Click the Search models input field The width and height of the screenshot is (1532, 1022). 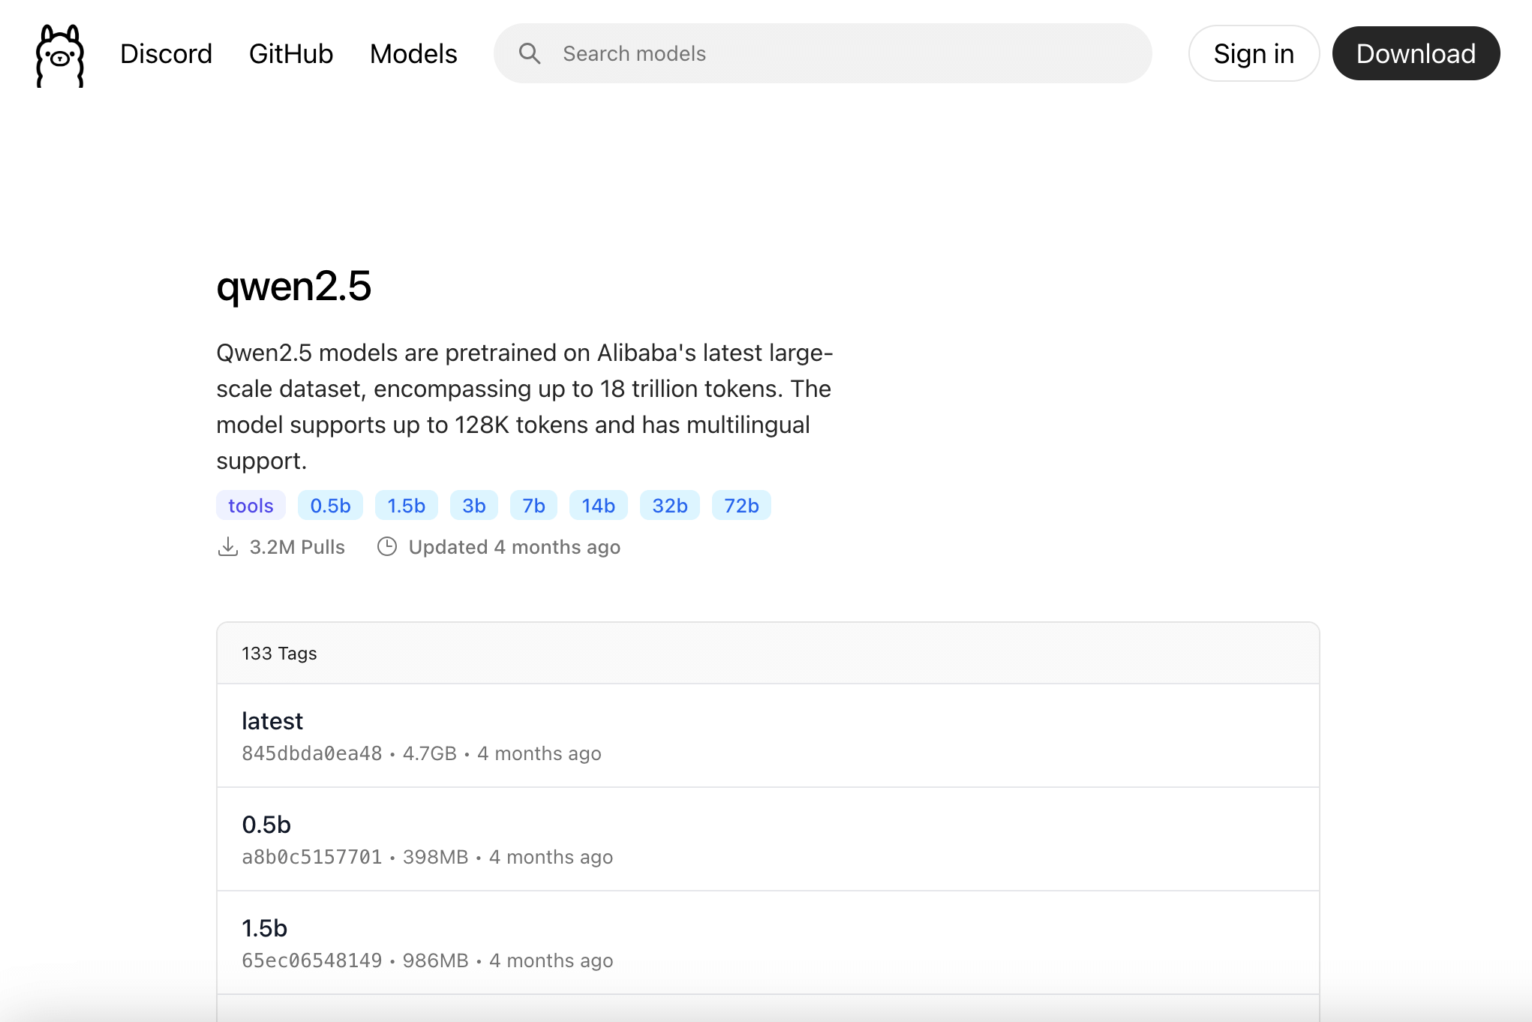[x=750, y=53]
